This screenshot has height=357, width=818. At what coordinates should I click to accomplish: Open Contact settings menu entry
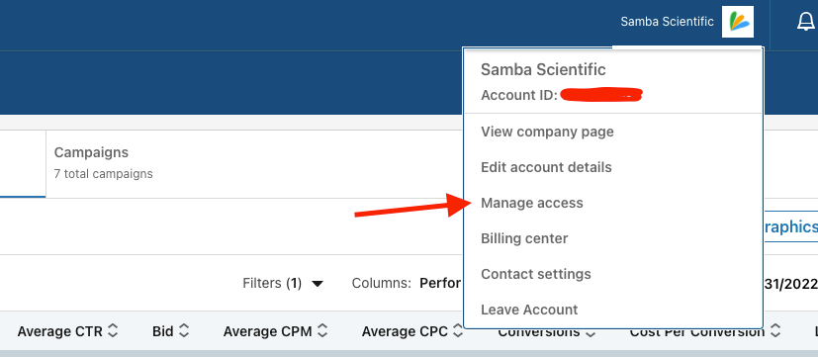[x=536, y=274]
